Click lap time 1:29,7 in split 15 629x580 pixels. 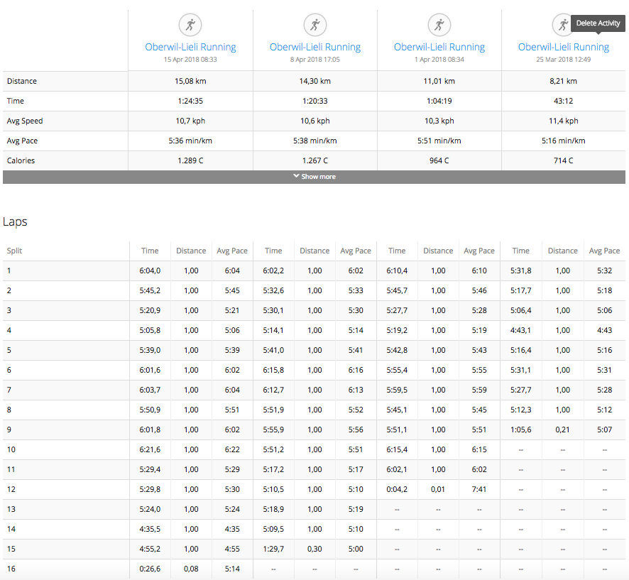tap(273, 549)
